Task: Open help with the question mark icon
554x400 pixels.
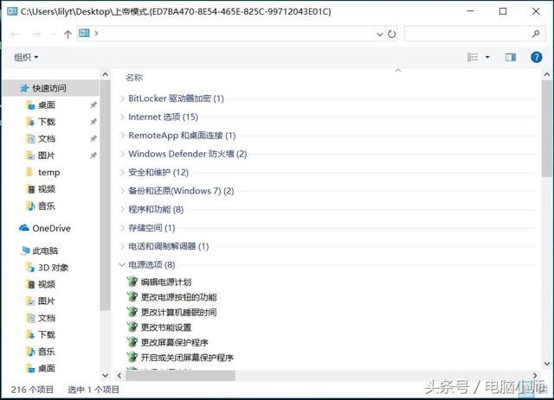Action: click(x=537, y=57)
